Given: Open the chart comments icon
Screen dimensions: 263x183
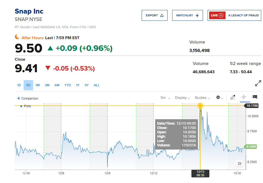Looking at the screenshot, I should (255, 97).
